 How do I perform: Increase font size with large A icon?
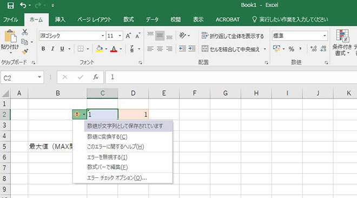click(x=128, y=36)
